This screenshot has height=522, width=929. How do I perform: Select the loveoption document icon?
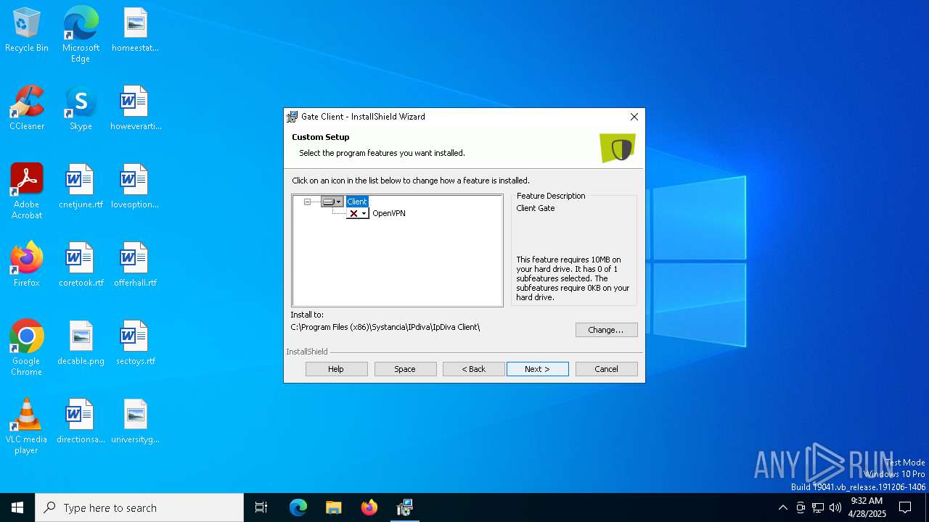click(135, 187)
